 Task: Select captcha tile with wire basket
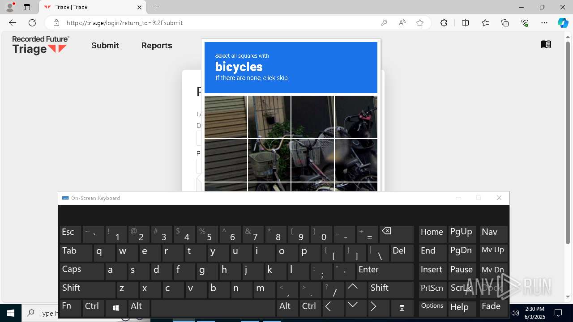click(312, 160)
